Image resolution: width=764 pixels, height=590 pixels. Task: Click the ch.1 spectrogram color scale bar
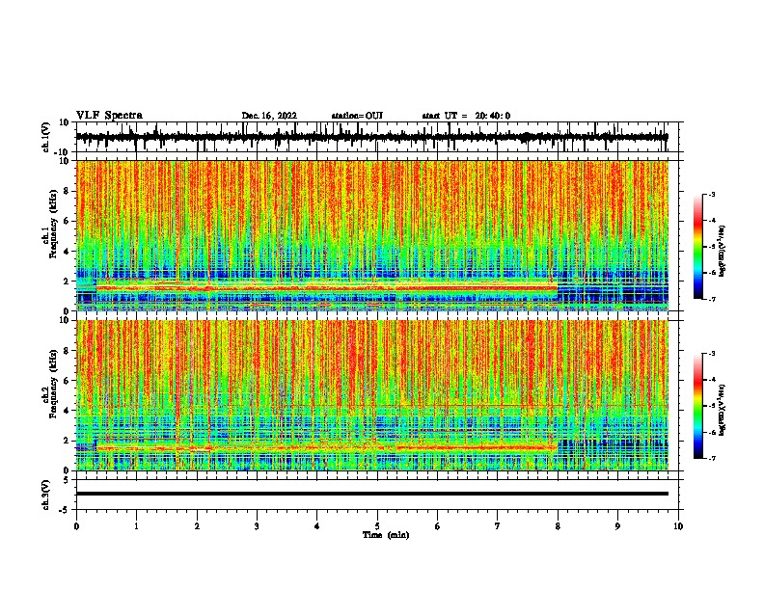click(697, 247)
